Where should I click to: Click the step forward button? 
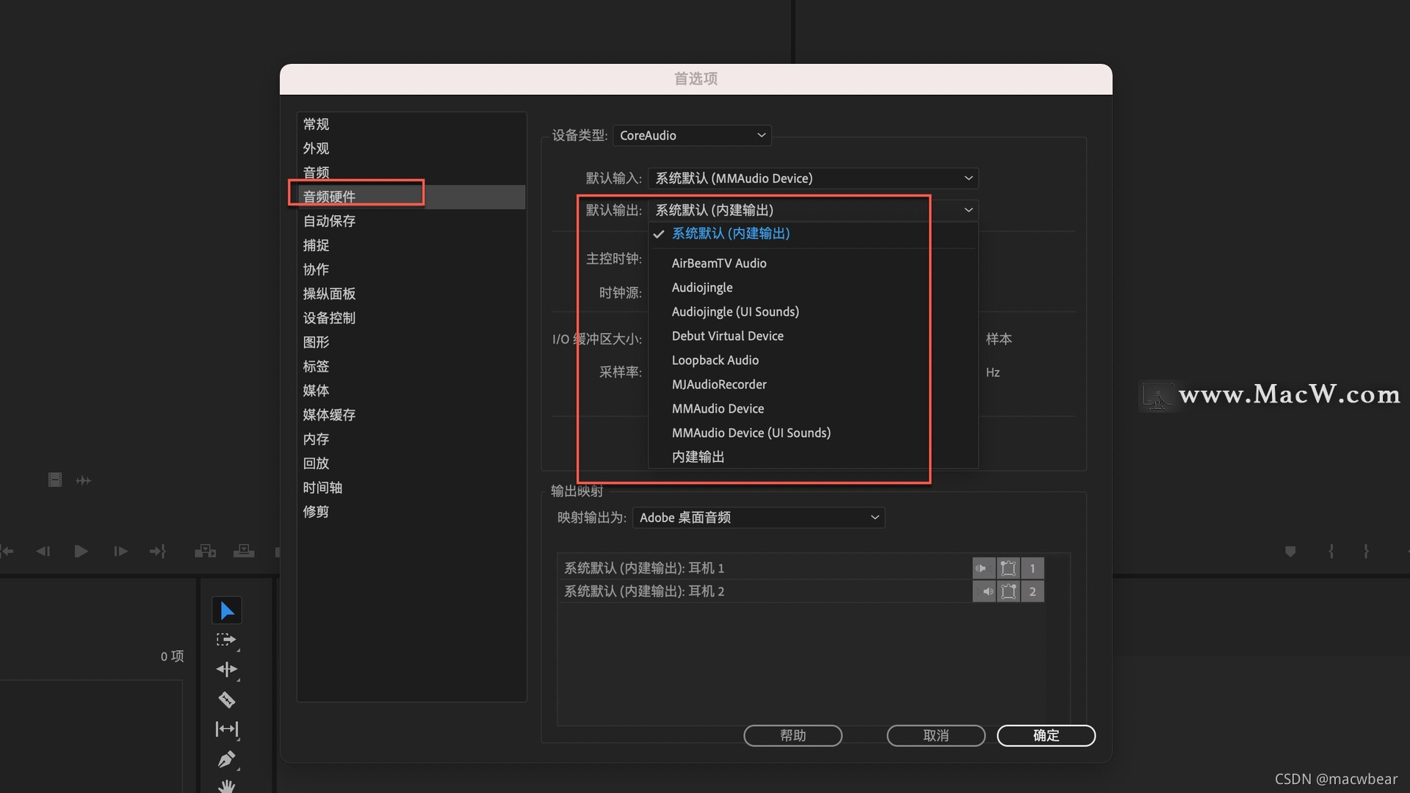(x=119, y=551)
